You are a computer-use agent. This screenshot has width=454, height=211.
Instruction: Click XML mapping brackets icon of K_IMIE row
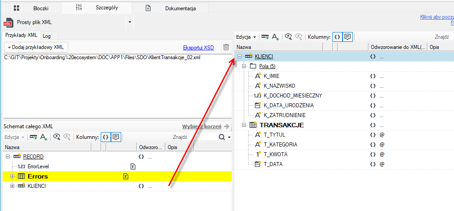tap(373, 76)
